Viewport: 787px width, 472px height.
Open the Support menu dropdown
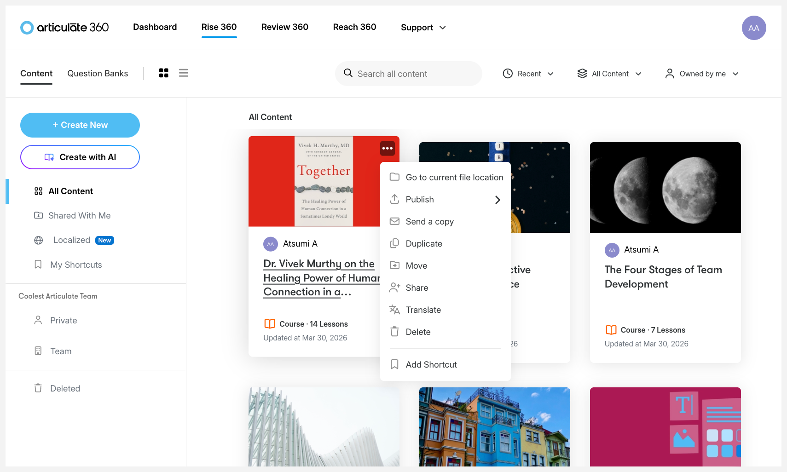coord(423,28)
